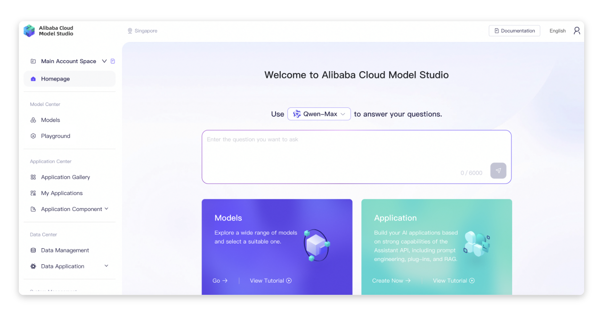This screenshot has width=603, height=316.
Task: Click the Welcome to Alibaba Cloud Model Studio heading
Action: [x=357, y=75]
